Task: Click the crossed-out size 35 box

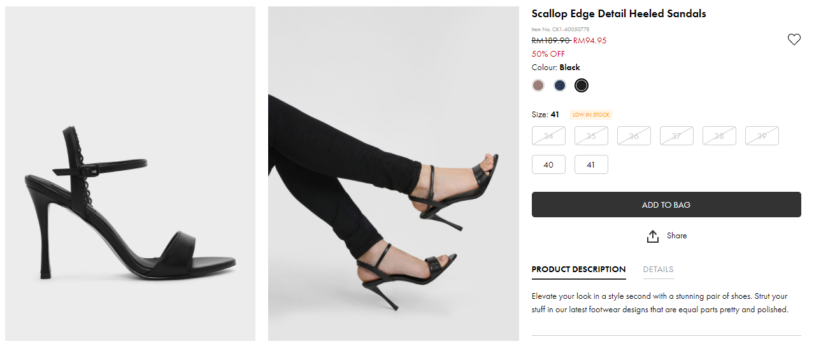Action: [591, 136]
